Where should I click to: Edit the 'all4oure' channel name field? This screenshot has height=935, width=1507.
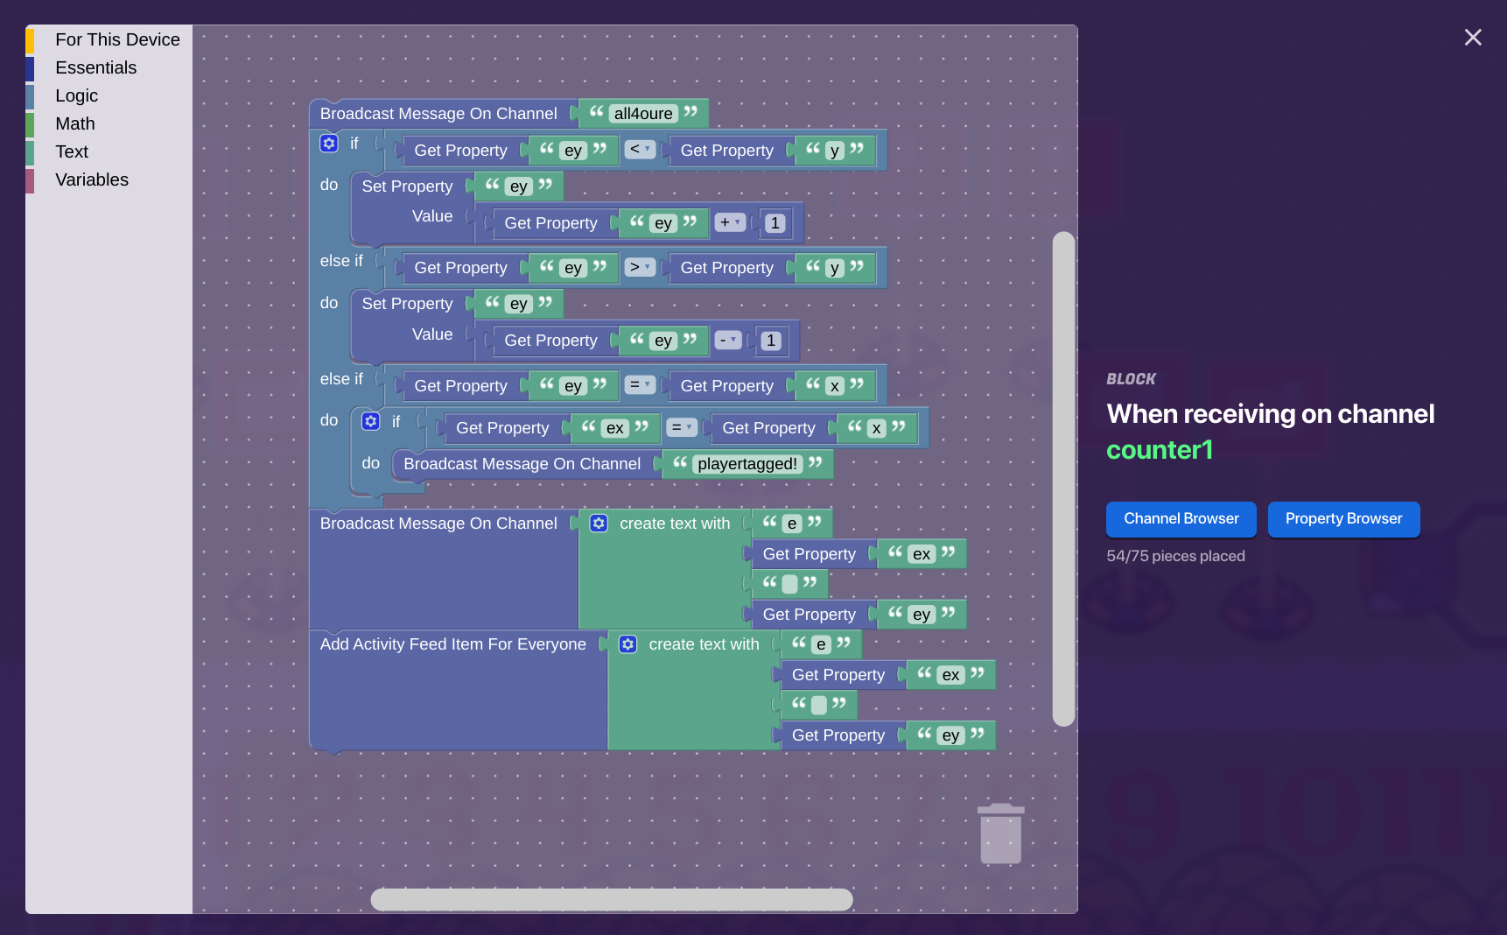pyautogui.click(x=643, y=113)
